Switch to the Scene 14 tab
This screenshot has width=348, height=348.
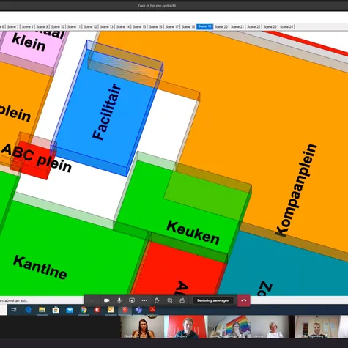pyautogui.click(x=123, y=26)
